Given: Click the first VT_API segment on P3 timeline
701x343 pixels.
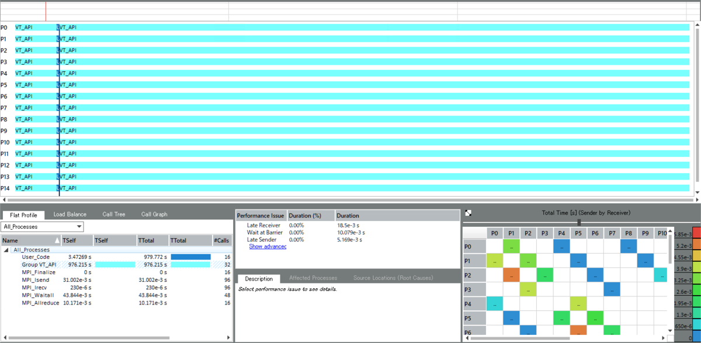Looking at the screenshot, I should 36,62.
